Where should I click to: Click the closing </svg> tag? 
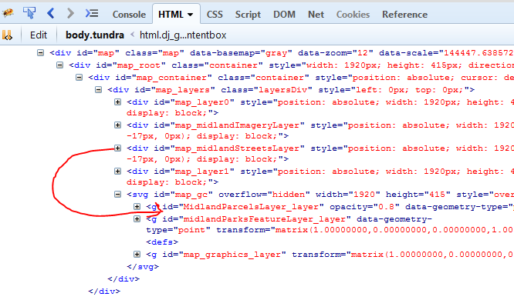143,267
